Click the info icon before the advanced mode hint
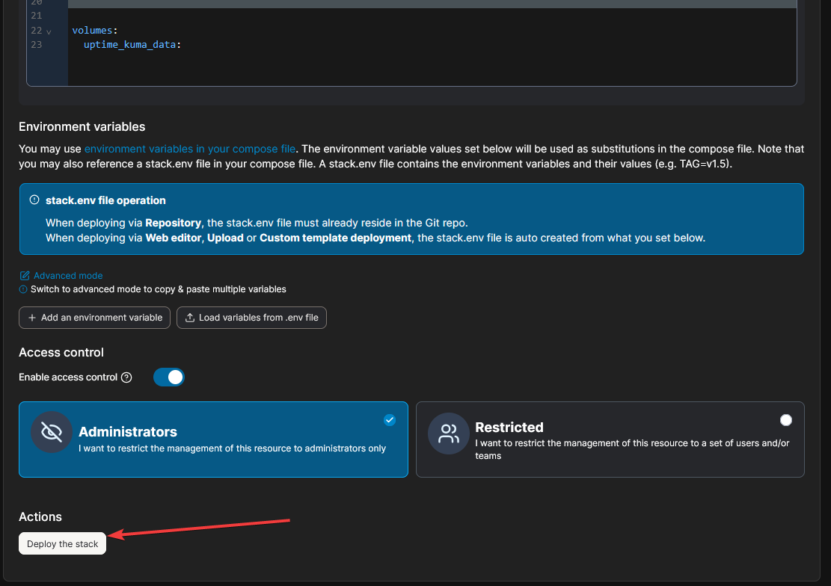This screenshot has height=586, width=831. coord(23,289)
